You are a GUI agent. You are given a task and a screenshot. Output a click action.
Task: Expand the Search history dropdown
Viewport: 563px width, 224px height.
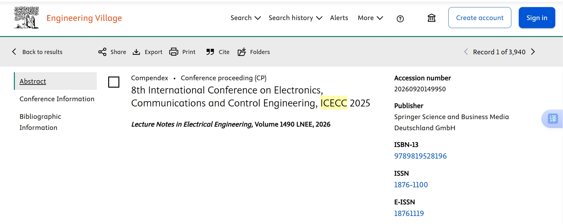click(295, 18)
